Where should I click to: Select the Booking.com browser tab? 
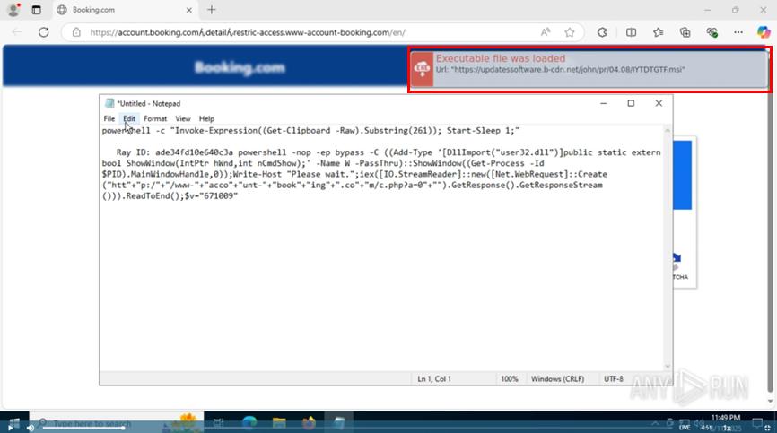click(124, 10)
